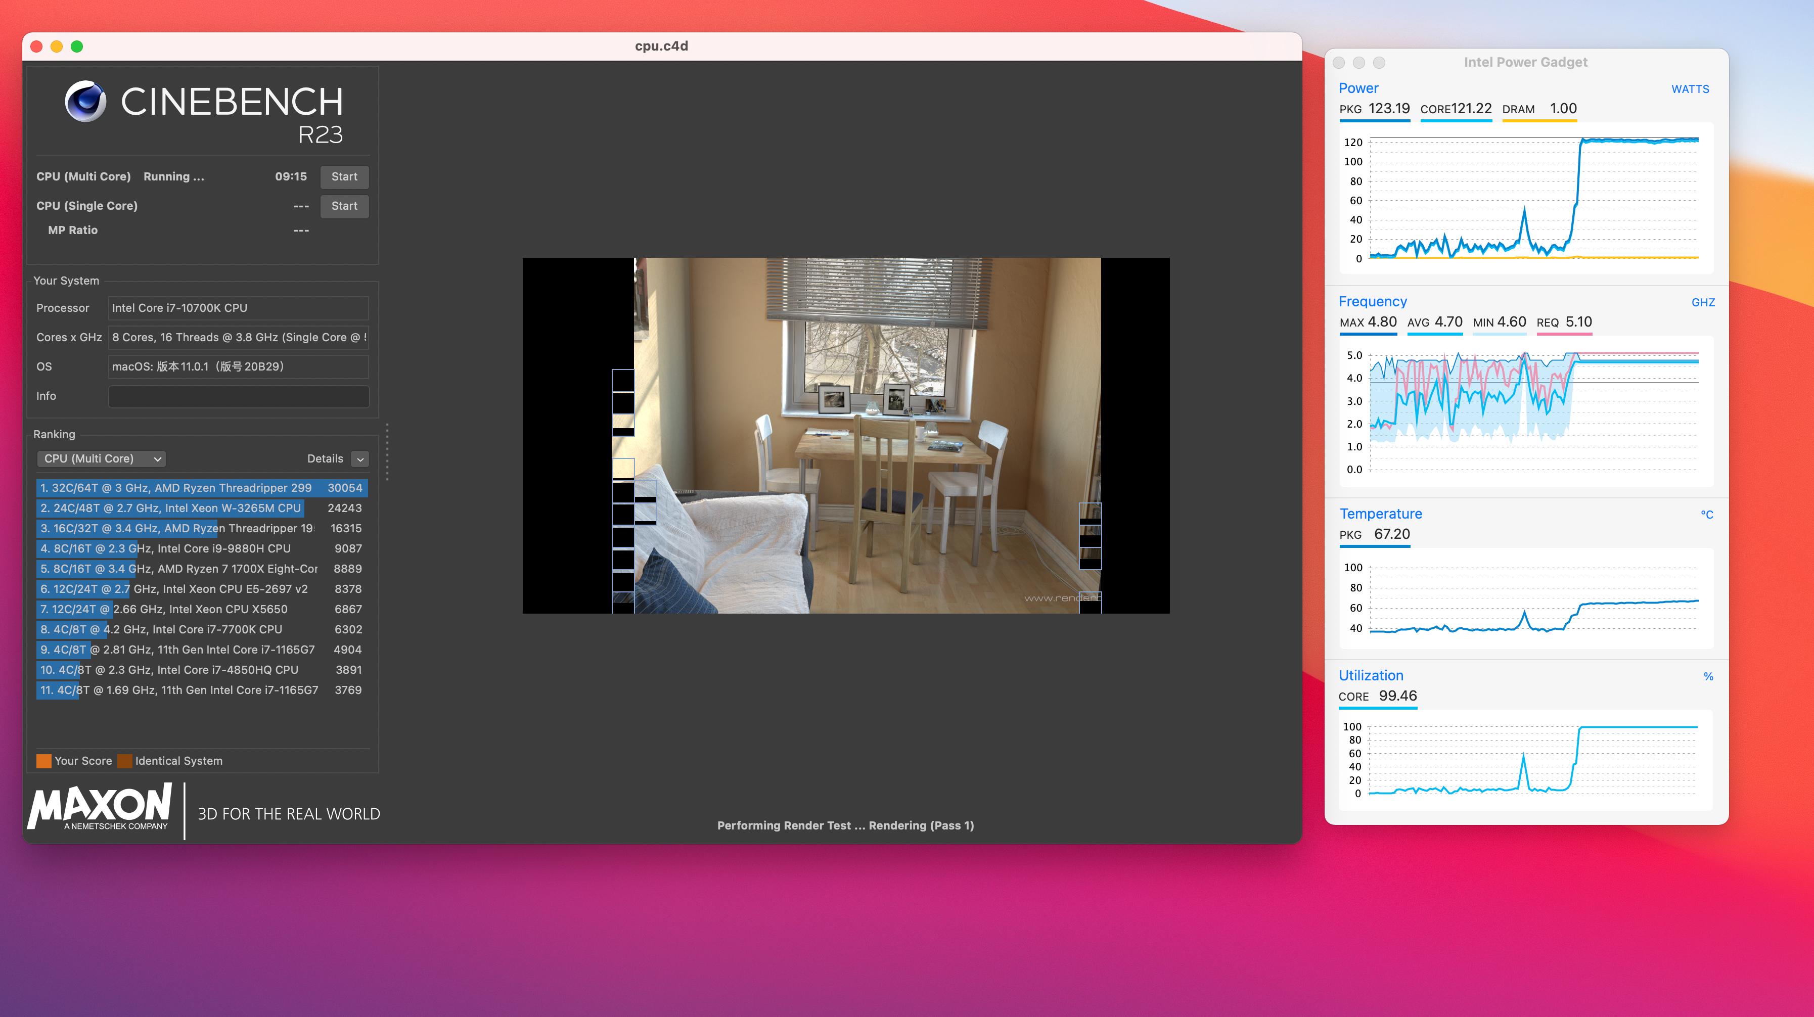Click the green zoom button on Cinebench window
Viewport: 1814px width, 1017px height.
[x=77, y=47]
